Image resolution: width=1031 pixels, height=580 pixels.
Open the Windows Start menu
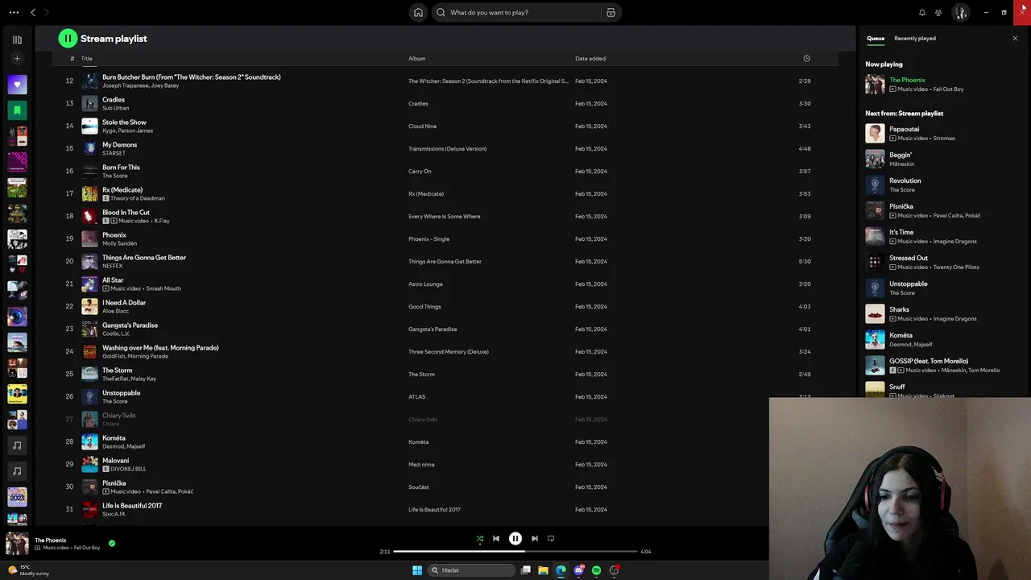417,570
